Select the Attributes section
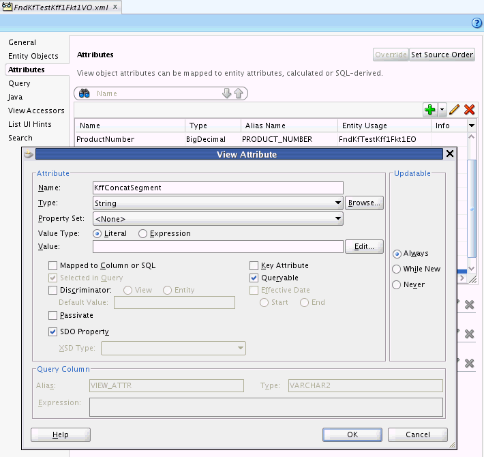This screenshot has width=484, height=457. (27, 70)
